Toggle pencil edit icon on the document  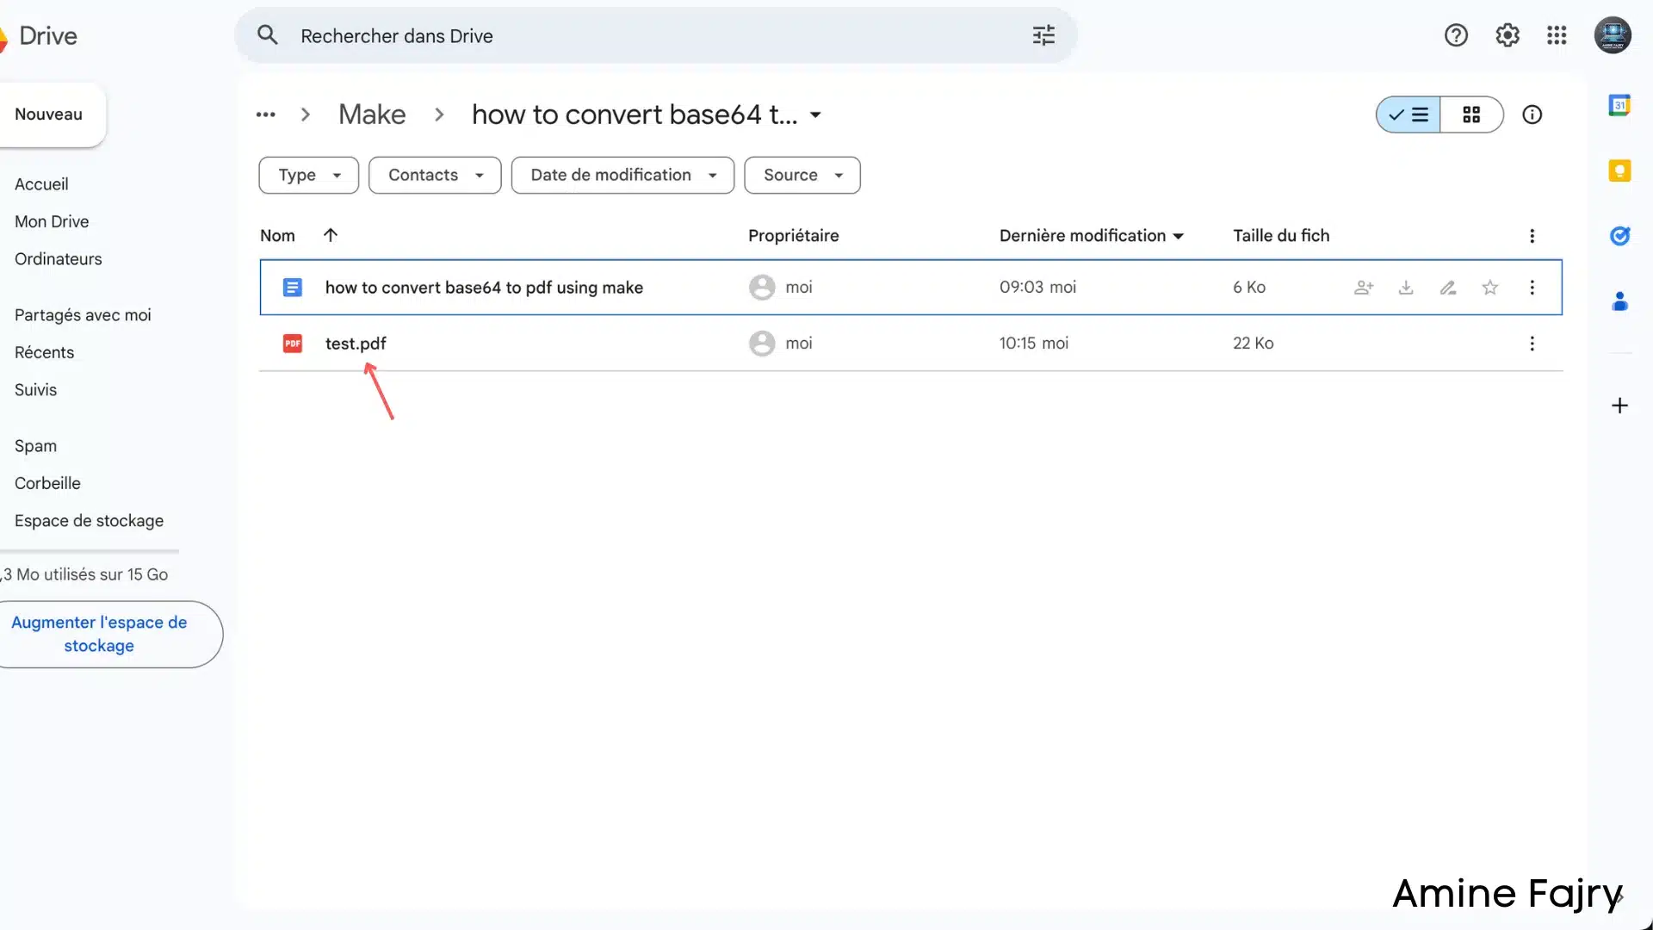[x=1449, y=288]
